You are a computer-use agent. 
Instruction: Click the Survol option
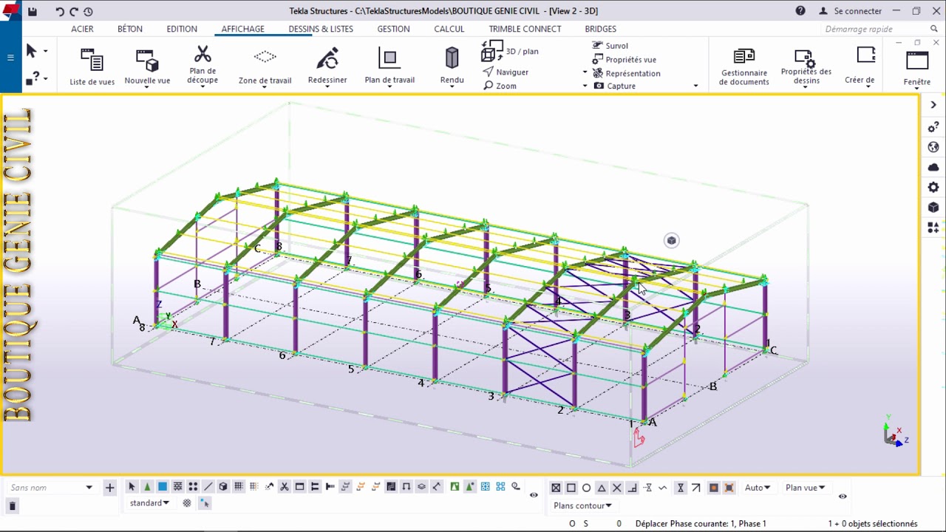click(x=610, y=46)
